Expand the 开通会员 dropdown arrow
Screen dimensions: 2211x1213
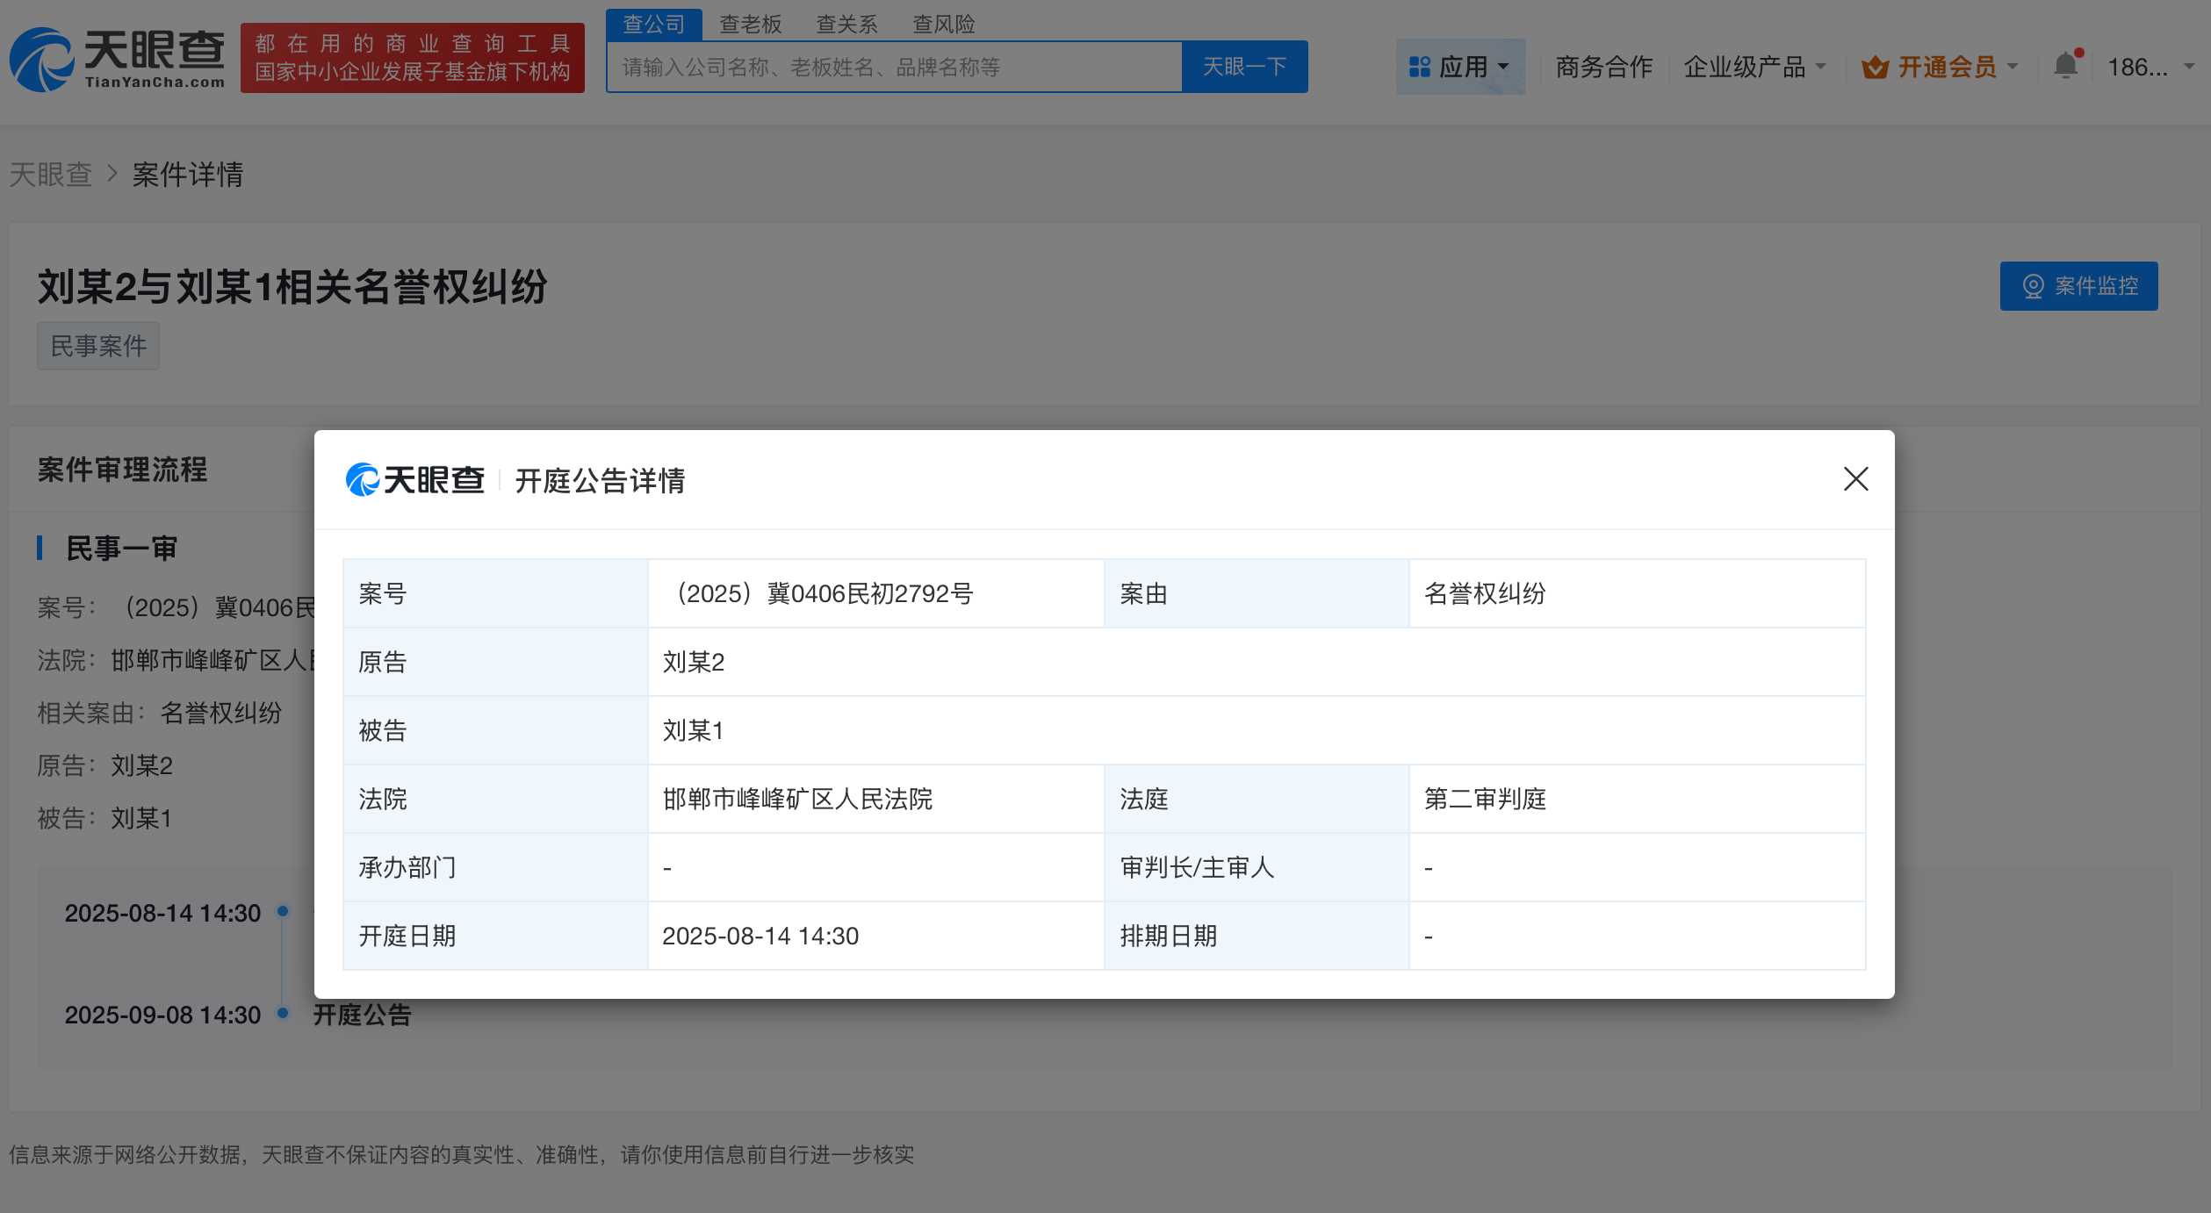coord(2010,66)
